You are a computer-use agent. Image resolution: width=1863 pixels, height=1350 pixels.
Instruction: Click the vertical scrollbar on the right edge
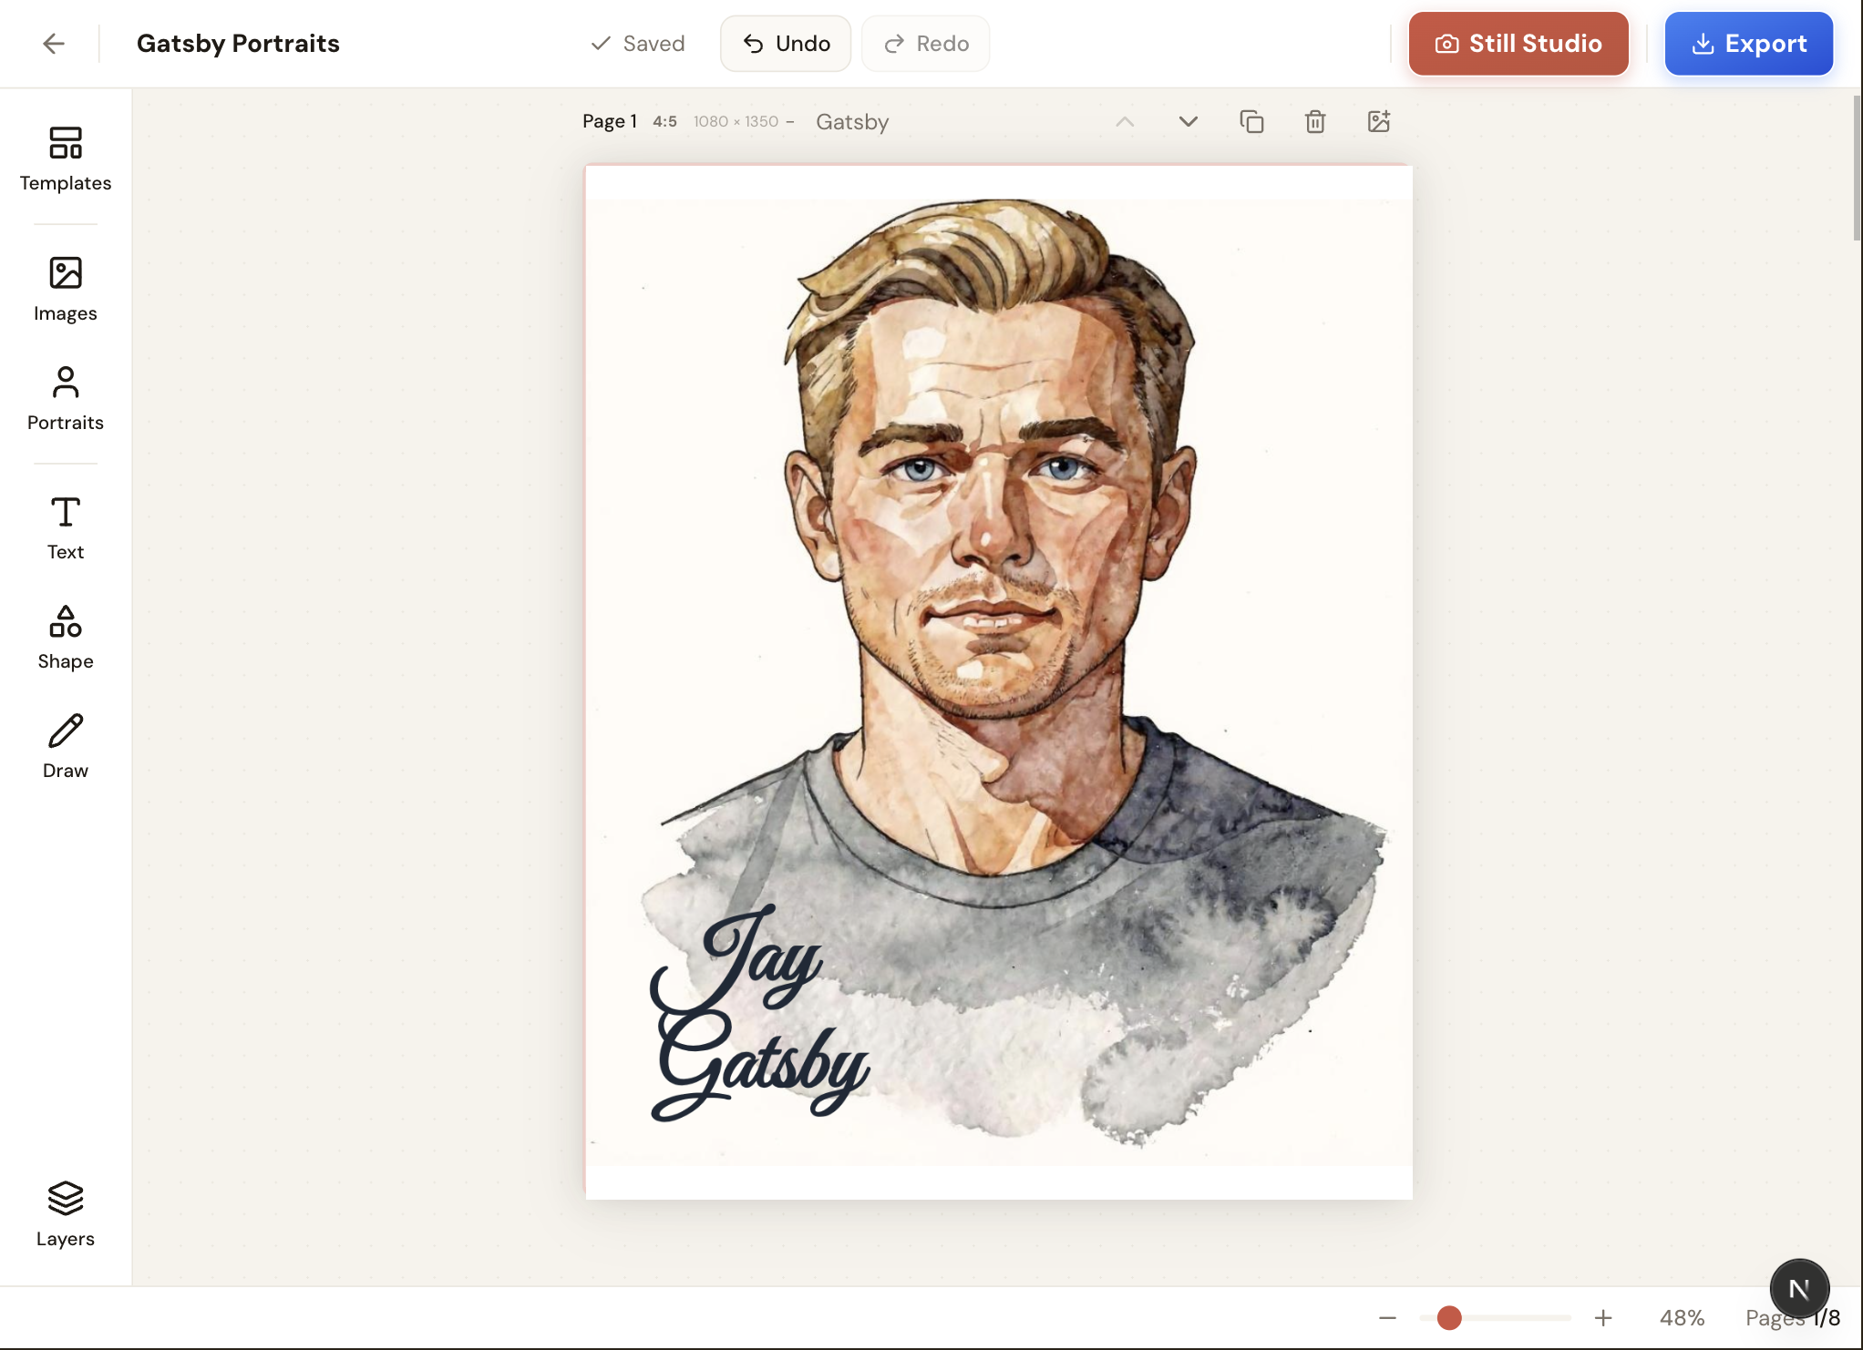(1857, 168)
